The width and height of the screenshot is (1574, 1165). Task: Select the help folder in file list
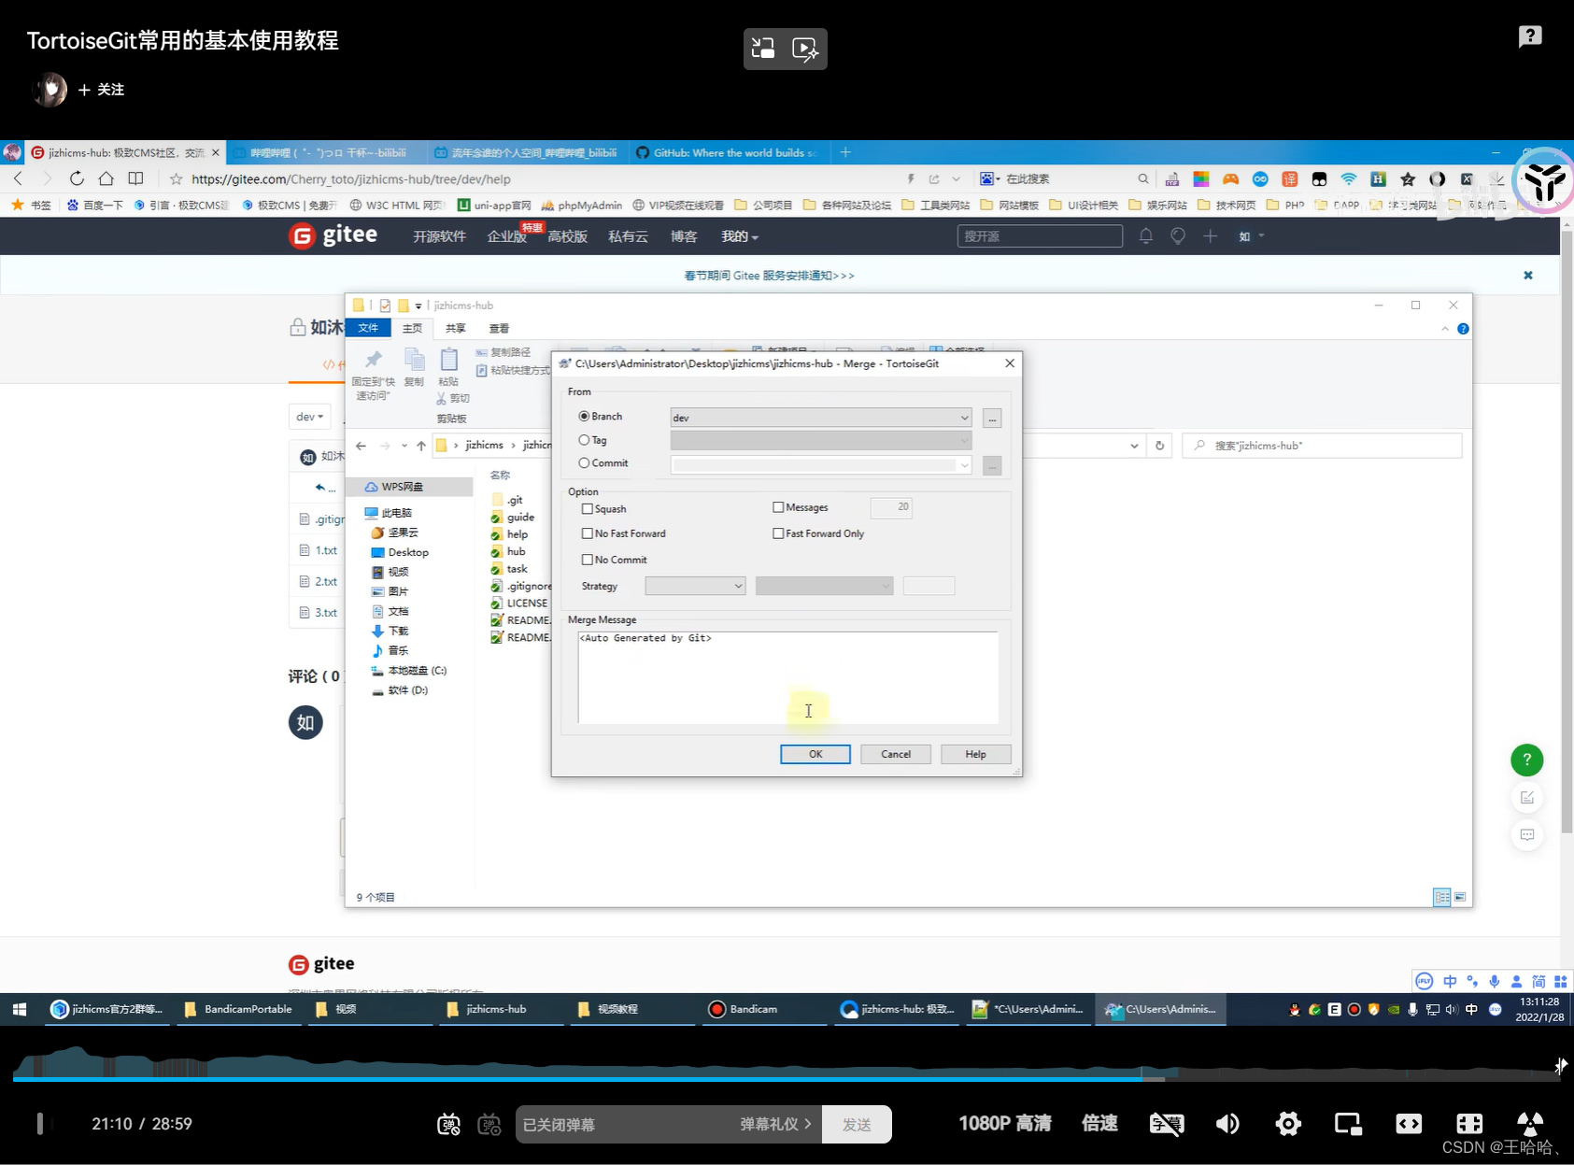[518, 534]
